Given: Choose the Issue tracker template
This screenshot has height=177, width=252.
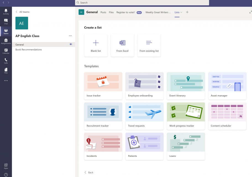Looking at the screenshot, I should pos(103,86).
